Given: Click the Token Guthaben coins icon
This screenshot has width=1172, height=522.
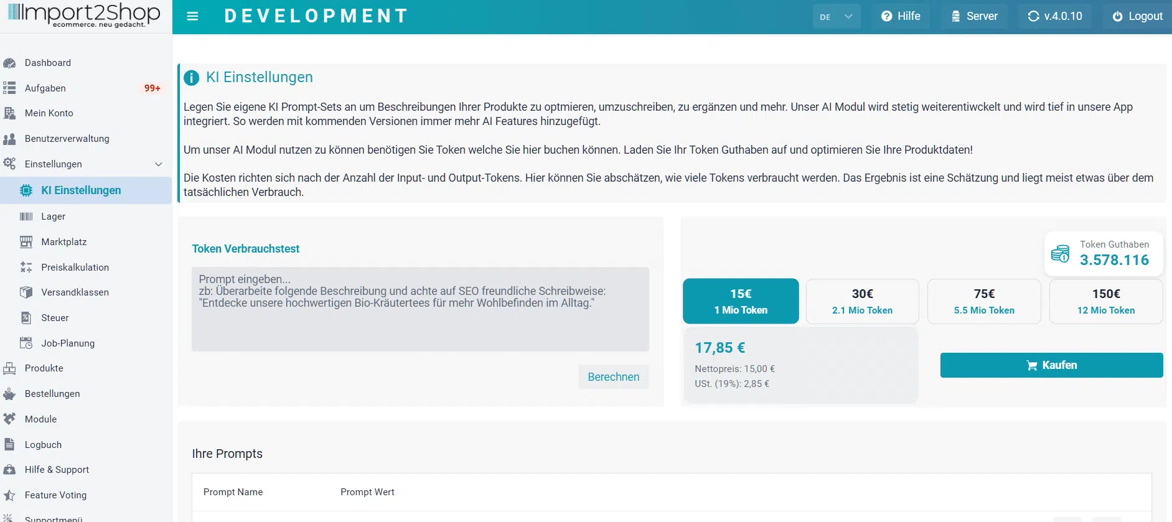Looking at the screenshot, I should pyautogui.click(x=1060, y=253).
